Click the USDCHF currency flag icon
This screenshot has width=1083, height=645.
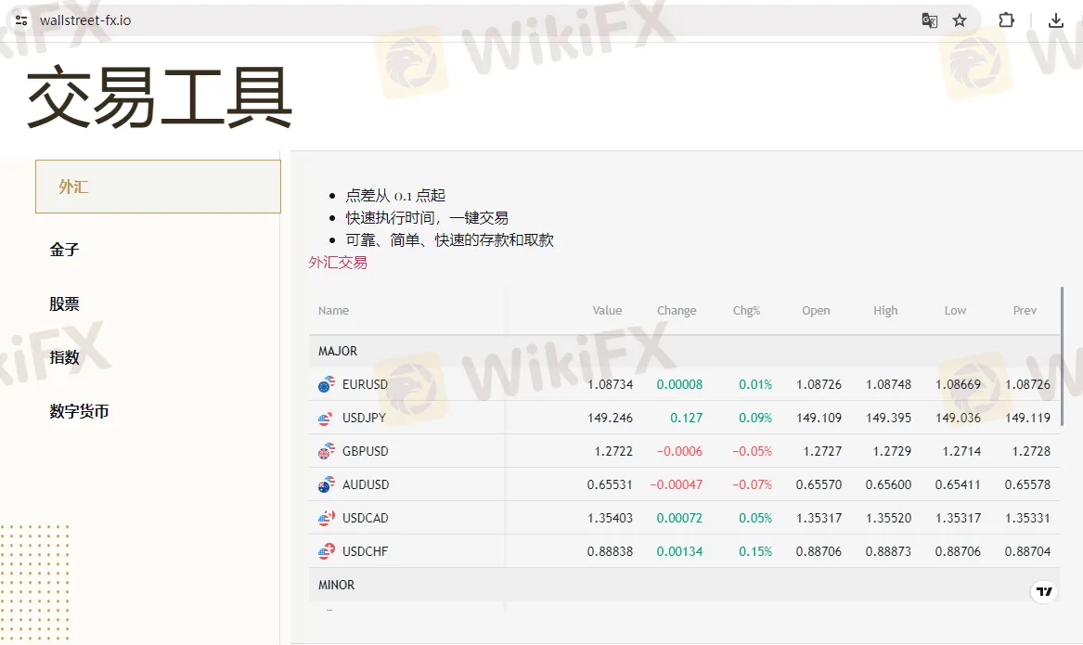click(x=326, y=551)
